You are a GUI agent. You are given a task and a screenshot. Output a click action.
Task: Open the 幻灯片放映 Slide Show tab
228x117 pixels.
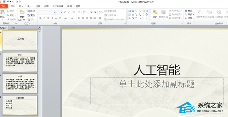(58, 6)
